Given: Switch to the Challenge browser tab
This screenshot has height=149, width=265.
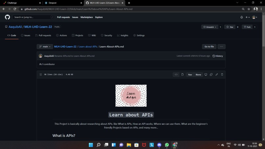Looking at the screenshot, I should pyautogui.click(x=22, y=3).
